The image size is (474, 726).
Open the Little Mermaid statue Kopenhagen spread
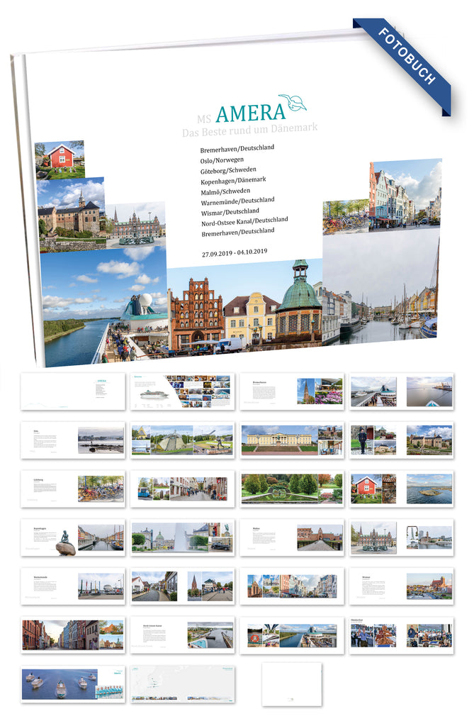[x=73, y=537]
